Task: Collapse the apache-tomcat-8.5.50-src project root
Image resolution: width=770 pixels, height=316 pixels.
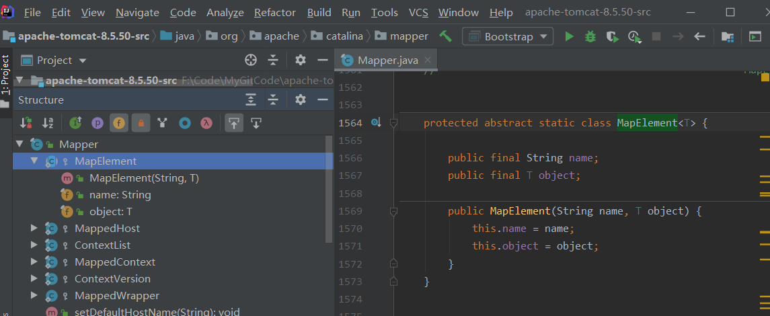Action: (20, 80)
